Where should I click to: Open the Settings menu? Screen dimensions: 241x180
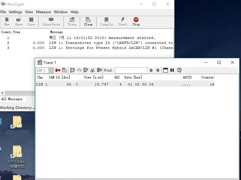(16, 12)
